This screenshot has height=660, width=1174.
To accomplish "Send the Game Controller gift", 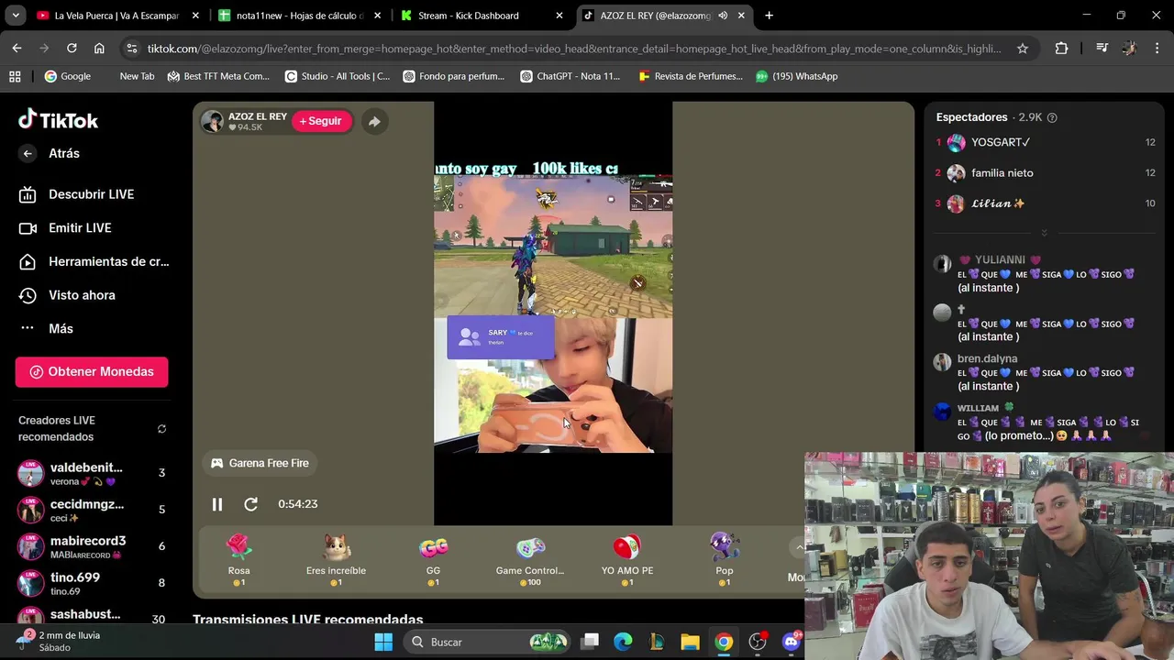I will (530, 559).
